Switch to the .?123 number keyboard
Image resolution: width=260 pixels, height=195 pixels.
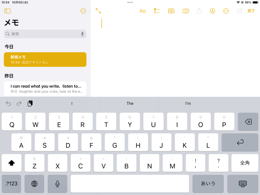11,184
